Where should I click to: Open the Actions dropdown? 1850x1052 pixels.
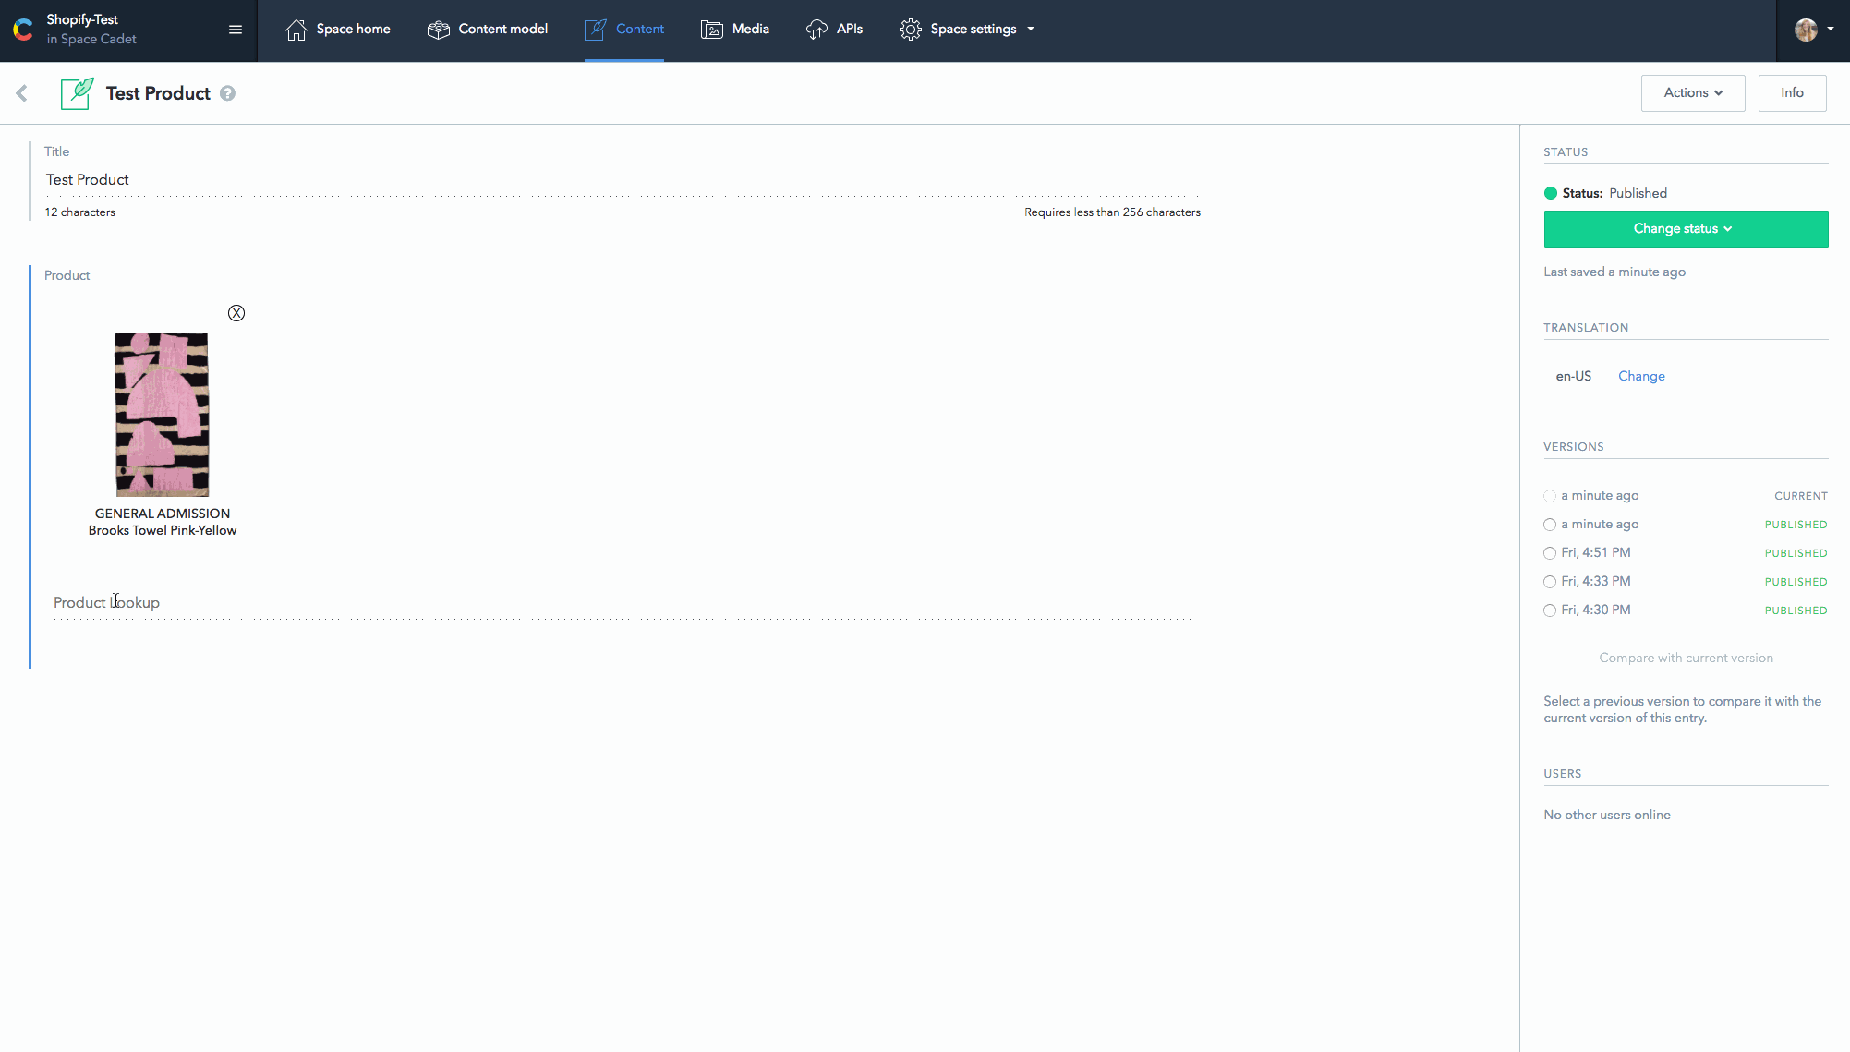point(1692,92)
